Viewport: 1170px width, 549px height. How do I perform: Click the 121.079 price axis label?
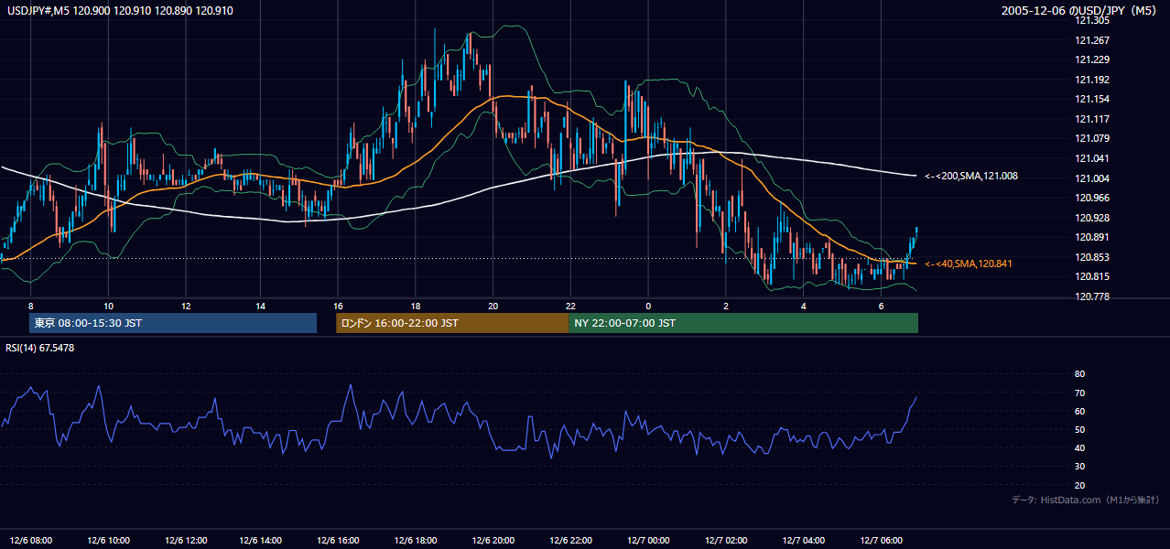[1092, 138]
